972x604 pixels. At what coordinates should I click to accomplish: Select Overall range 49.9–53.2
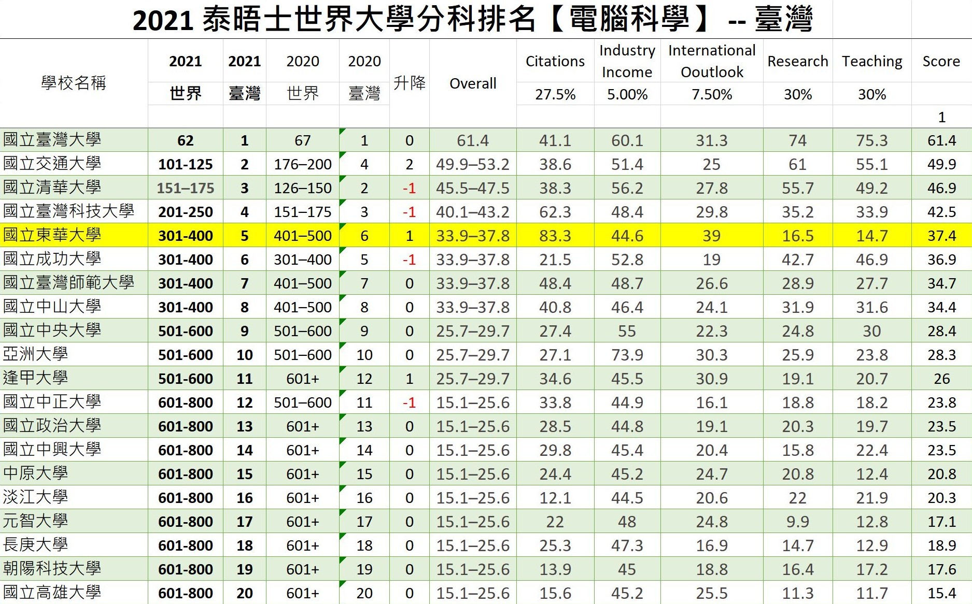click(x=473, y=164)
